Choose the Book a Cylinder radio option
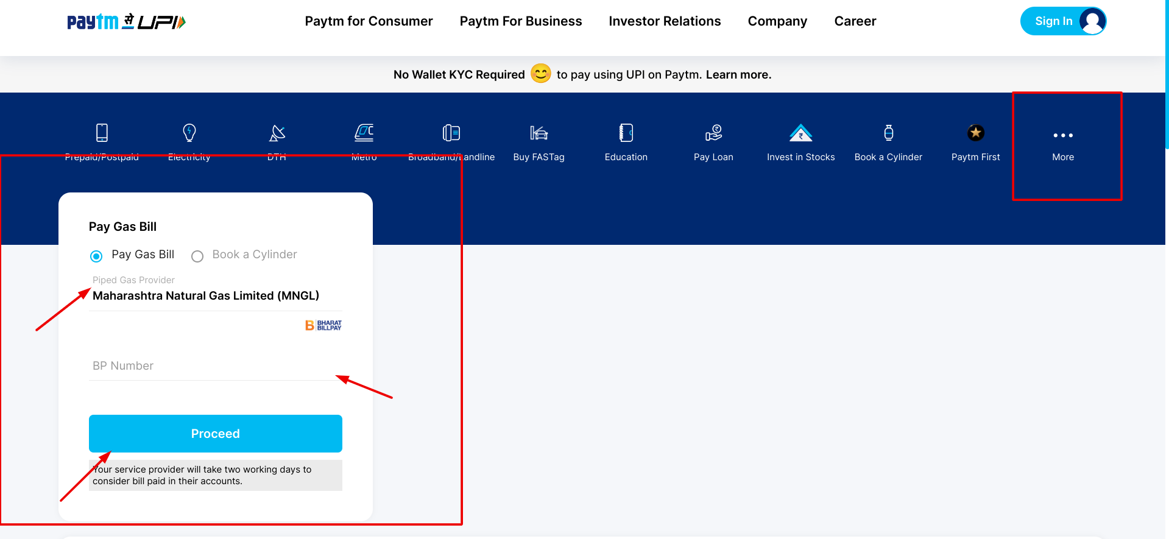The height and width of the screenshot is (539, 1169). point(197,256)
